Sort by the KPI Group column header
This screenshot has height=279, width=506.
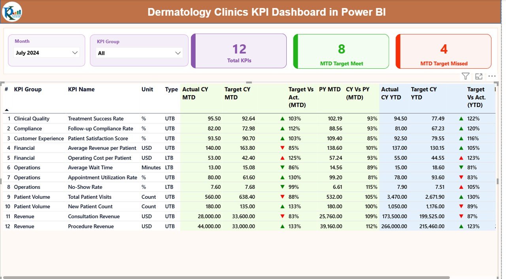pos(28,89)
